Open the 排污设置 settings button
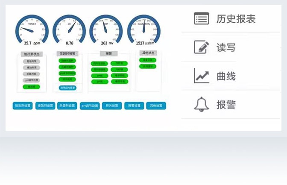 [112, 106]
